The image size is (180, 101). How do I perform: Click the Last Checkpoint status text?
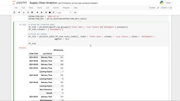click(x=78, y=3)
